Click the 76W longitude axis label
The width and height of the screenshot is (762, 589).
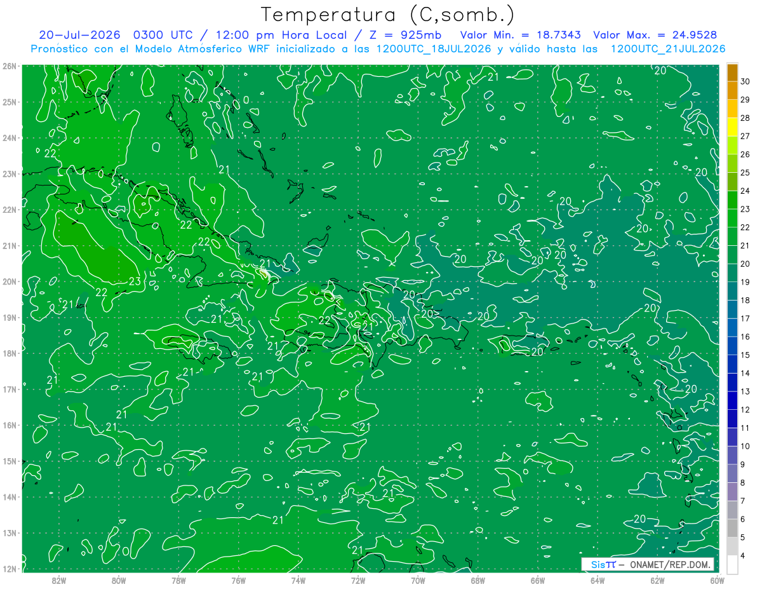239,580
